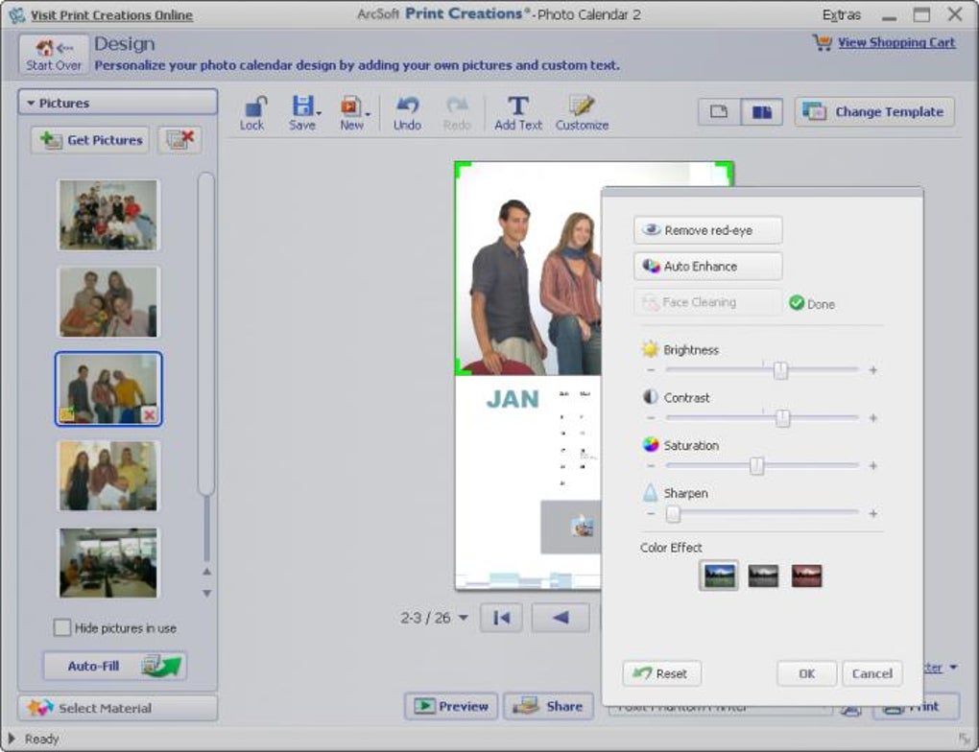The width and height of the screenshot is (979, 752).
Task: Select the original color effect swatch
Action: coord(719,576)
